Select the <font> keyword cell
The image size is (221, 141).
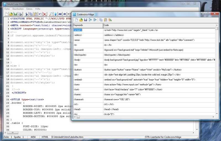[88, 90]
